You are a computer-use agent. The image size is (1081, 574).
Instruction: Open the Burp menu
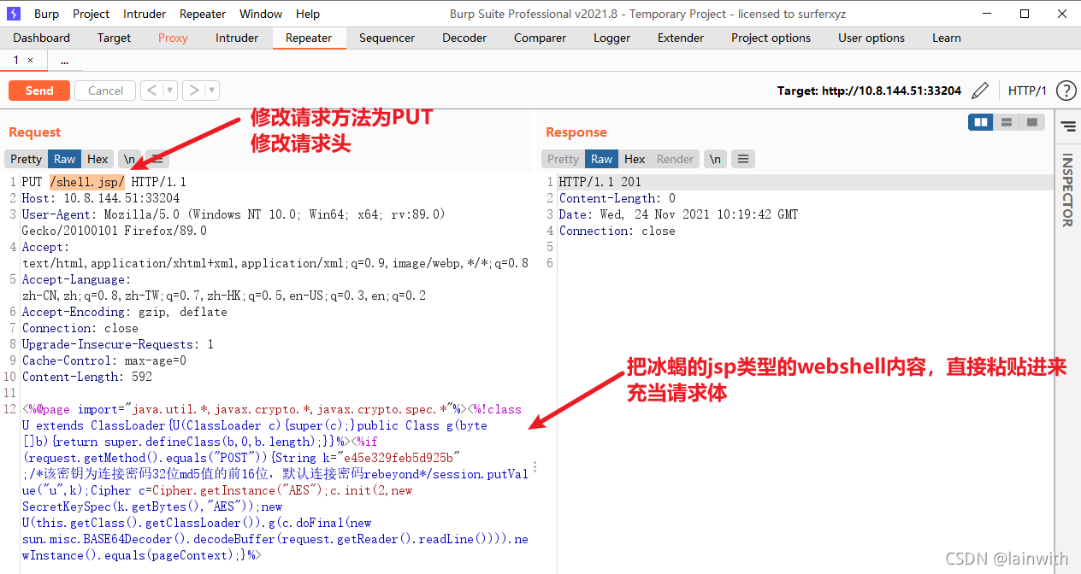[x=46, y=14]
